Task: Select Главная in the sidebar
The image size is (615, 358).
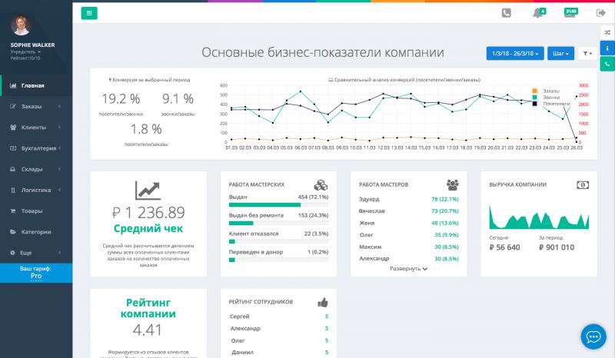Action: (x=33, y=85)
